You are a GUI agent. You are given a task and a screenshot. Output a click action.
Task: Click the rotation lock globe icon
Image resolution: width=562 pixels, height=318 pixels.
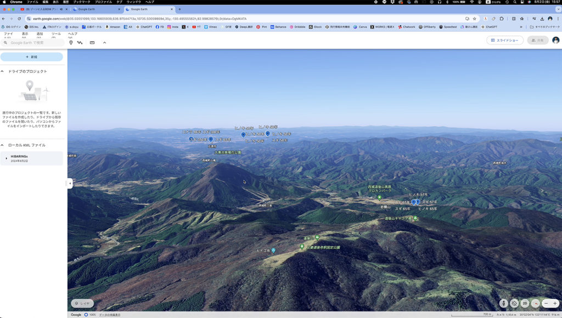click(x=514, y=303)
